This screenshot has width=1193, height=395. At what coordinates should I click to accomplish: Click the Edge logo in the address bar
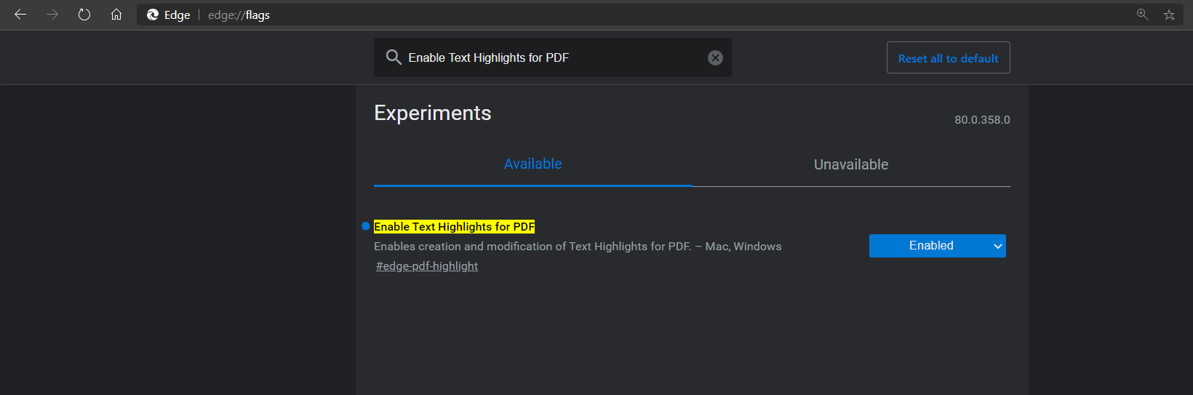point(153,15)
